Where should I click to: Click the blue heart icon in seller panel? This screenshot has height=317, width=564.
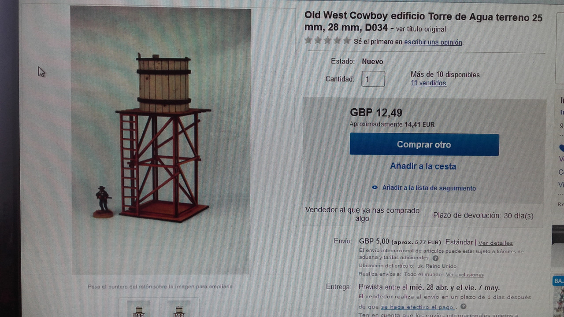pos(561,148)
